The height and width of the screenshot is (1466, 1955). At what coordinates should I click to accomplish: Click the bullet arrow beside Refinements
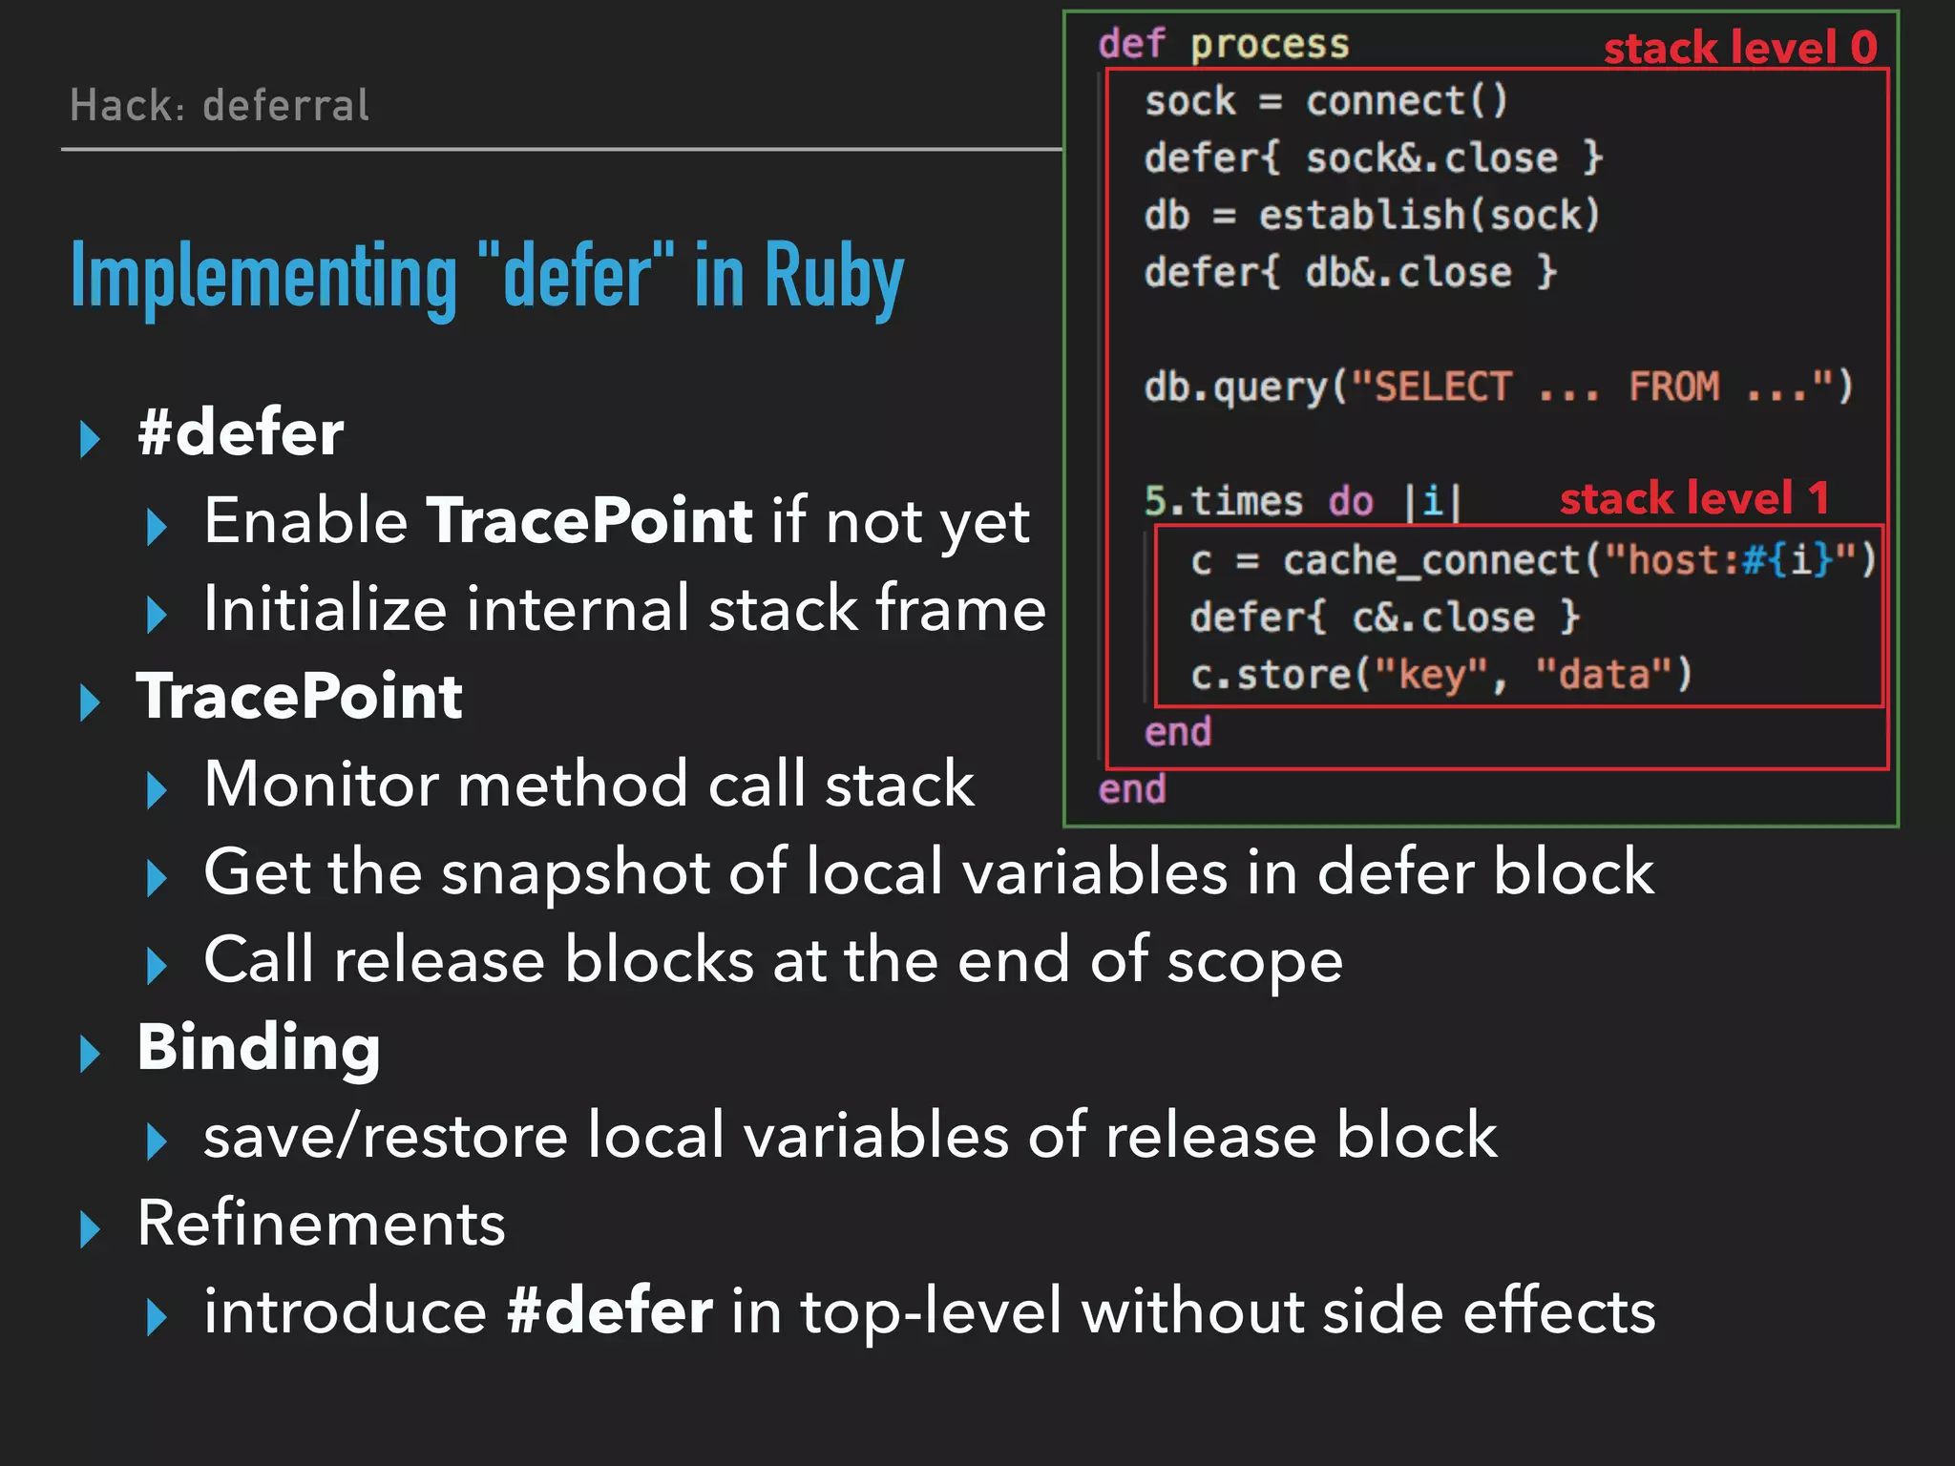pyautogui.click(x=90, y=1229)
